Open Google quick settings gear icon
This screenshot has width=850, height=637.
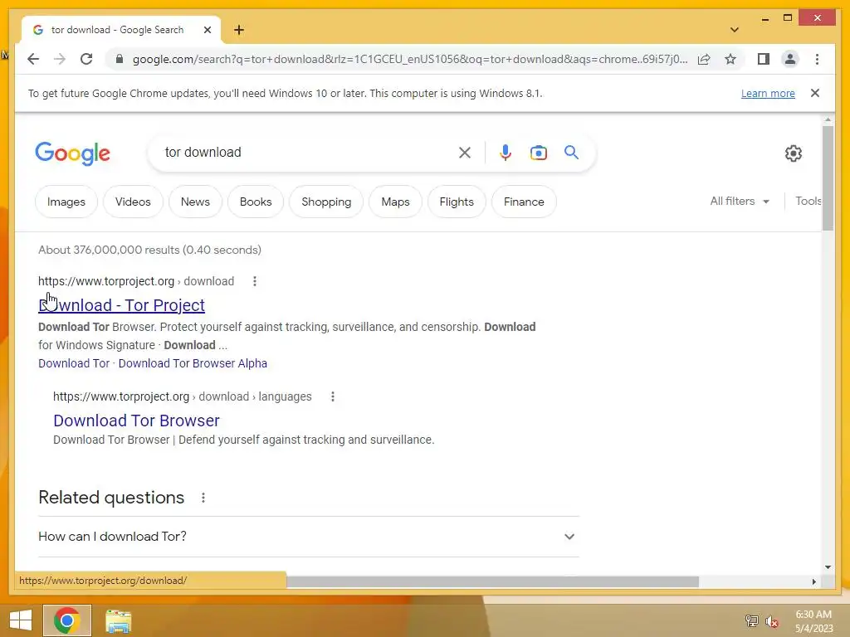point(793,153)
